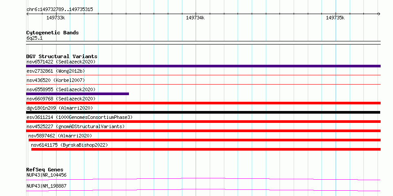The height and width of the screenshot is (196, 393).
Task: Select the magenta NUP43|NM_198887 transcript line
Action: pyautogui.click(x=203, y=190)
